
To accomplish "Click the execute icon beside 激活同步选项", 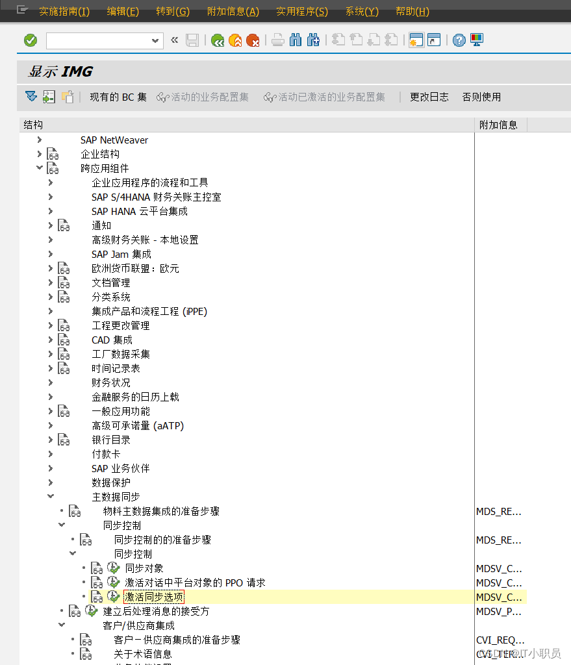I will pyautogui.click(x=113, y=597).
